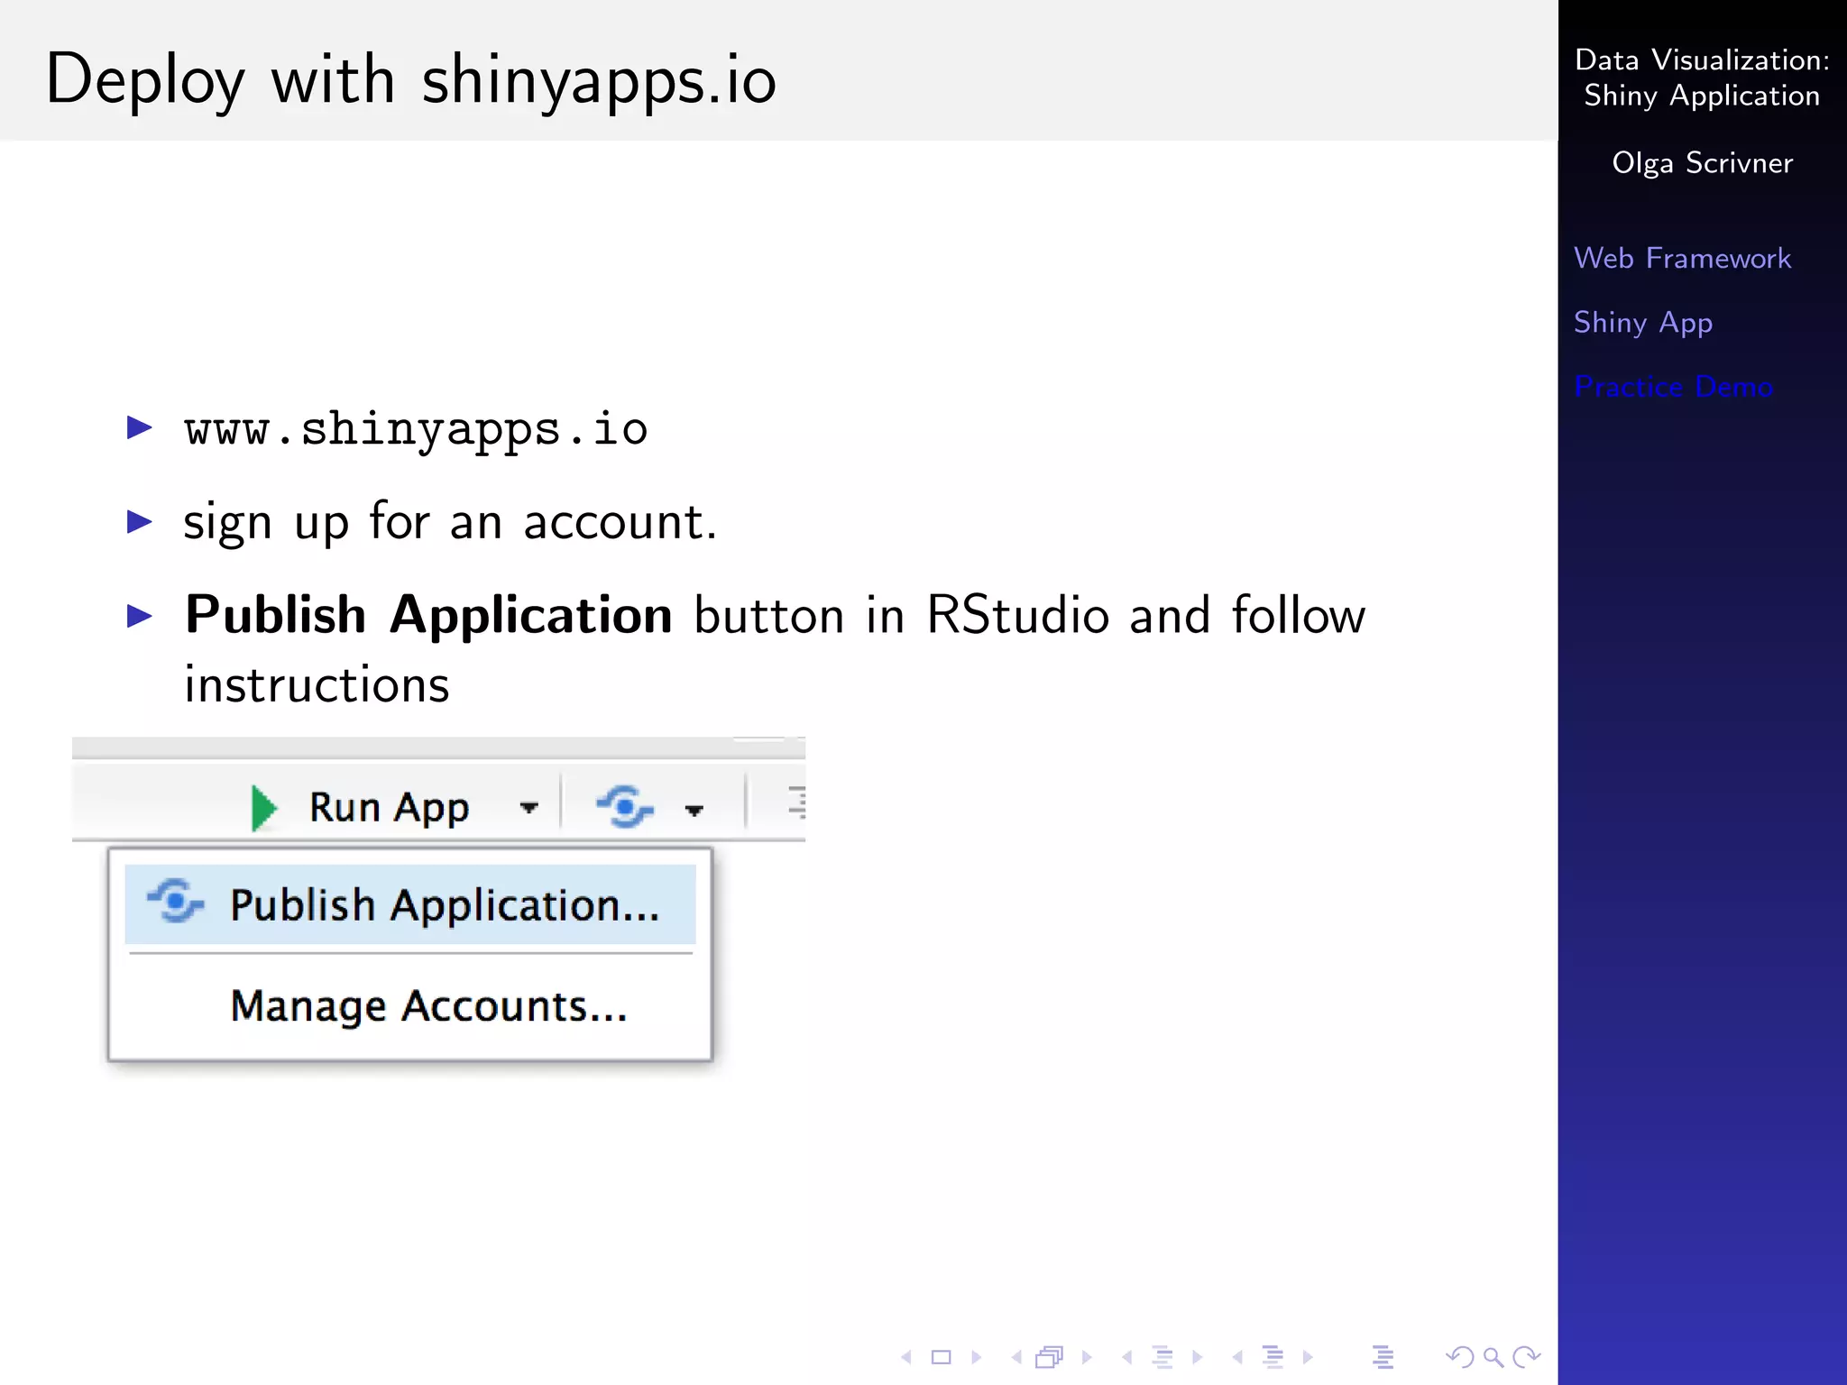The image size is (1847, 1385).
Task: Go to previous slide with the first navigation arrow
Action: point(906,1357)
